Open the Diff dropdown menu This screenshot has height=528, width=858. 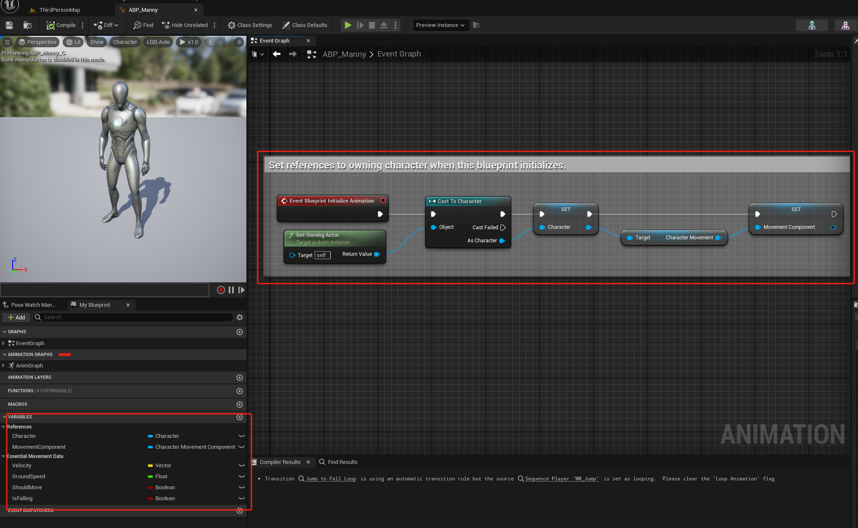(x=106, y=25)
